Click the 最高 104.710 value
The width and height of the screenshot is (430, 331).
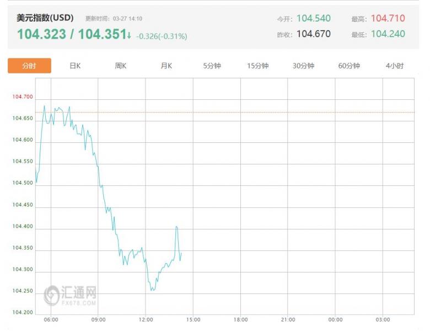pos(388,18)
